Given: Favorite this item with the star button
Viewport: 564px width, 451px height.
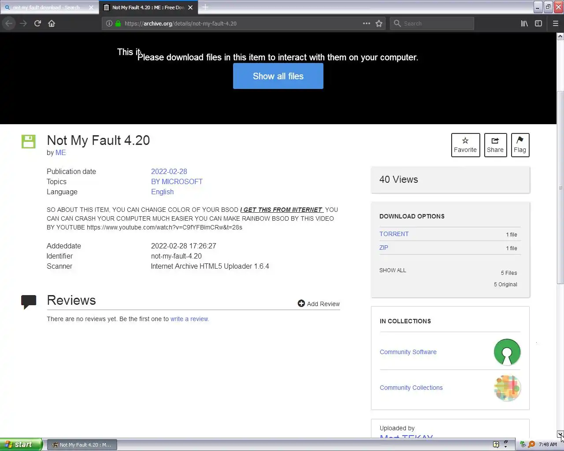Looking at the screenshot, I should [465, 145].
